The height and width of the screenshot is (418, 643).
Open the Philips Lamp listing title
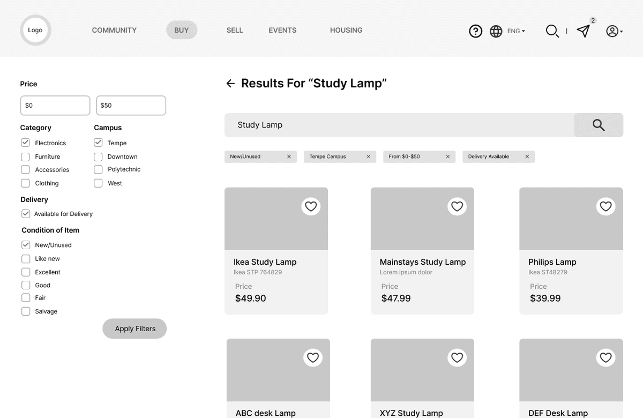point(552,262)
